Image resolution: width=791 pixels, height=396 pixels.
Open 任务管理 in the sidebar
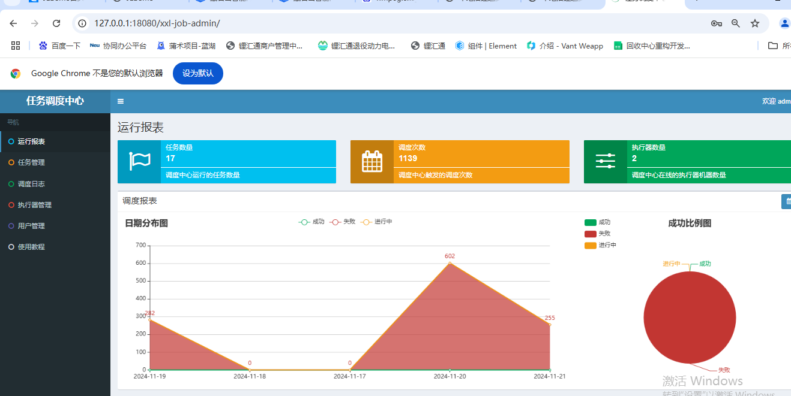[x=31, y=162]
